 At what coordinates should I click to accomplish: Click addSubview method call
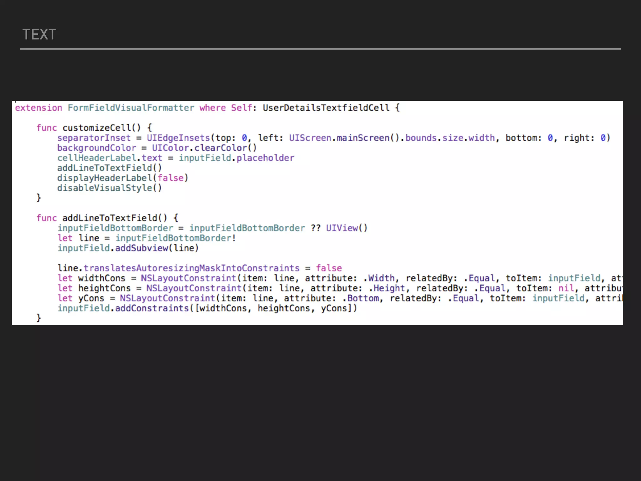[141, 248]
